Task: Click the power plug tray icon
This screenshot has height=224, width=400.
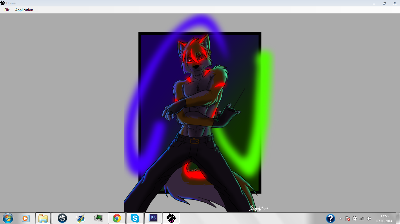Action: pyautogui.click(x=355, y=218)
